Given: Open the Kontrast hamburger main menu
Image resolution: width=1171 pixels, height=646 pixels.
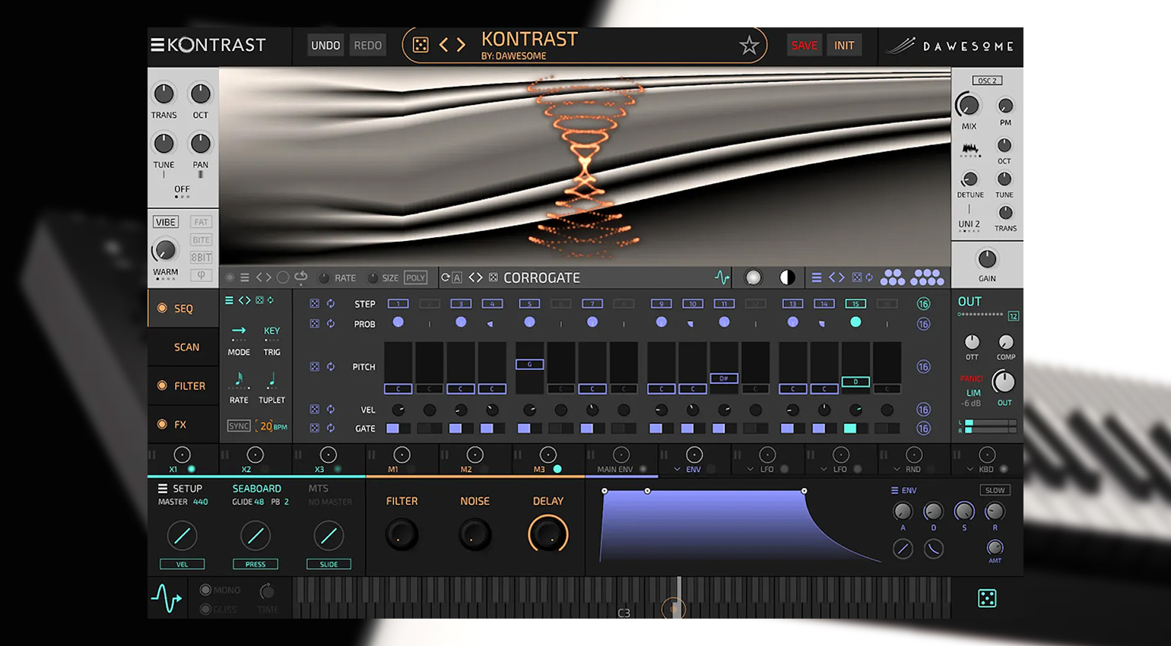Looking at the screenshot, I should tap(157, 45).
